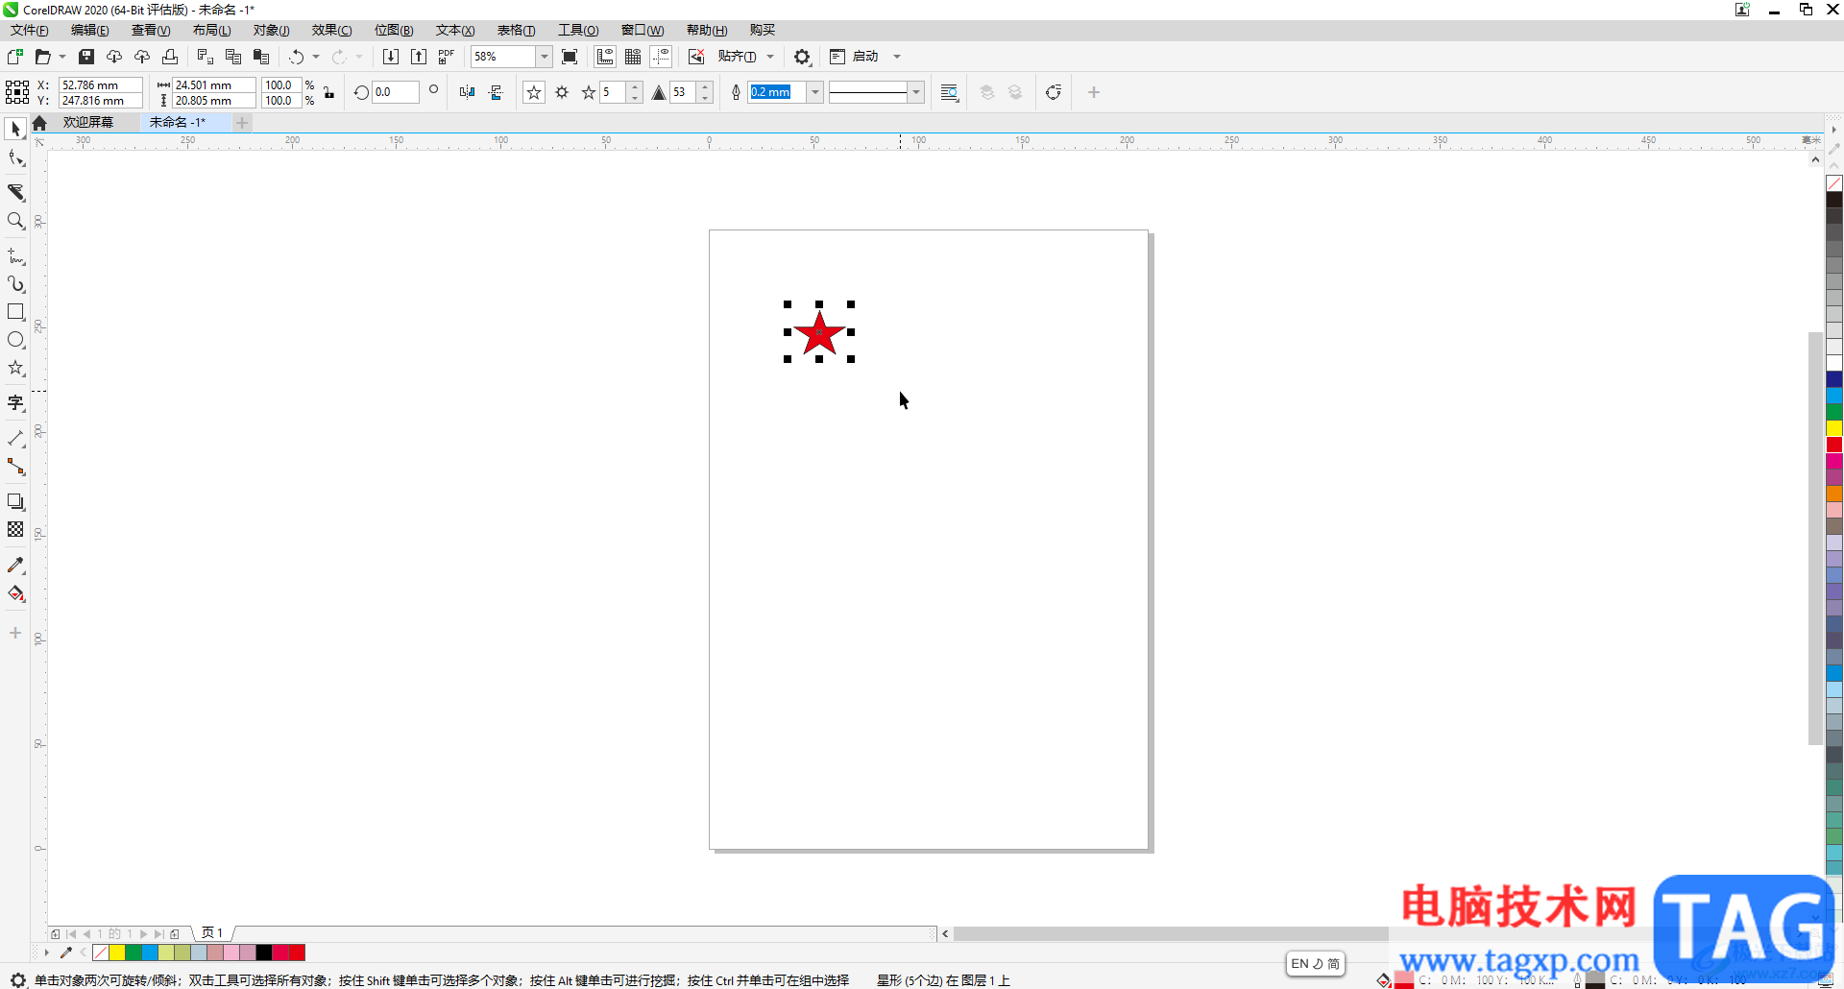Click the Import icon
The height and width of the screenshot is (989, 1844).
[391, 57]
